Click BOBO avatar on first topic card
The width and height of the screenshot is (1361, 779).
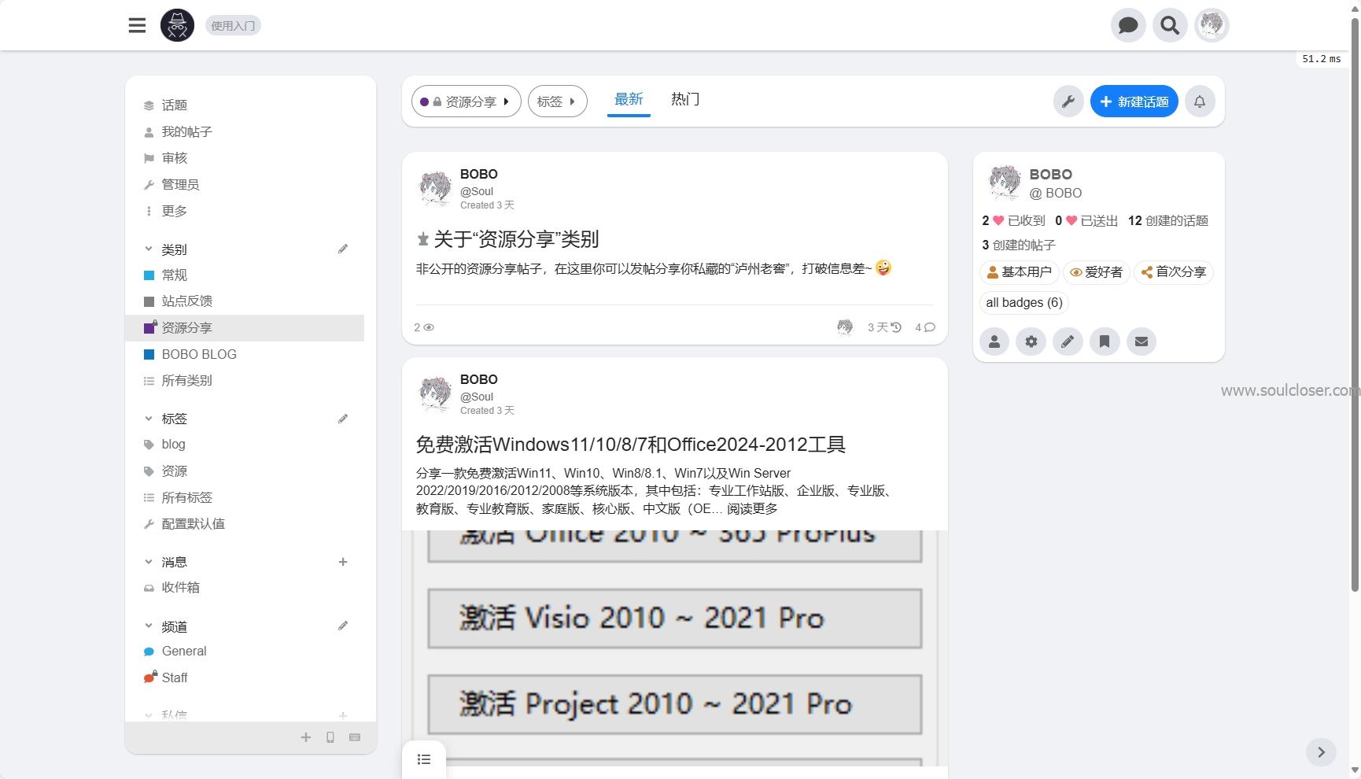[435, 188]
